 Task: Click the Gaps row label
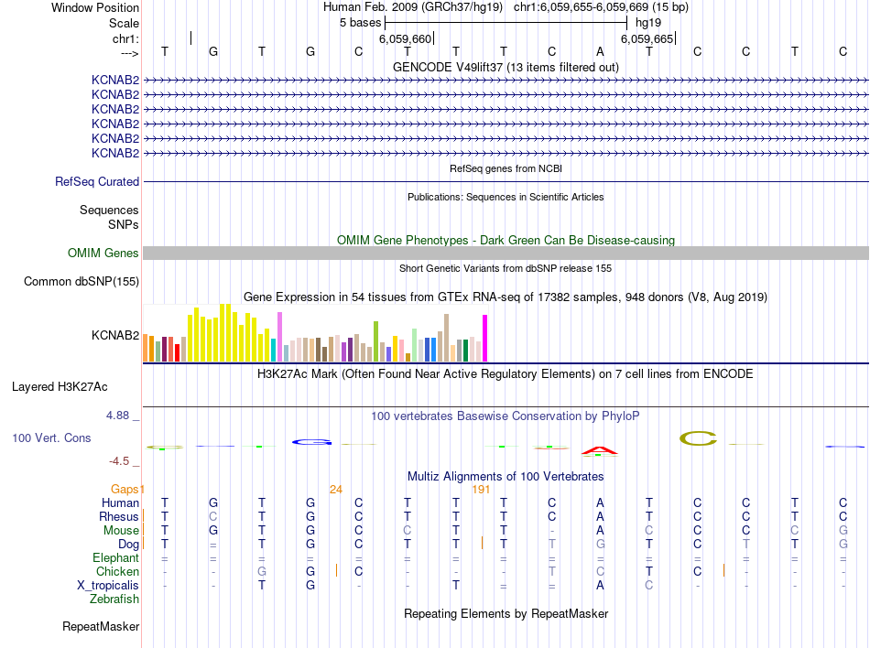[x=125, y=489]
